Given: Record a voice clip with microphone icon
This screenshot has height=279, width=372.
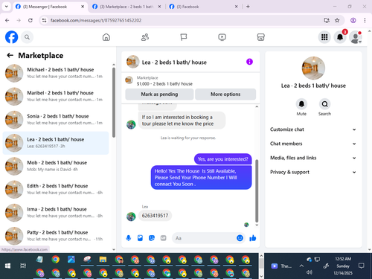Looking at the screenshot, I should (x=129, y=238).
